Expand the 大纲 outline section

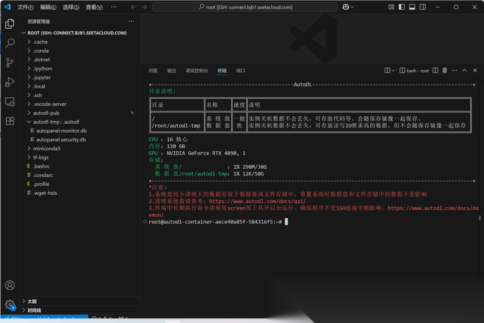pyautogui.click(x=80, y=301)
